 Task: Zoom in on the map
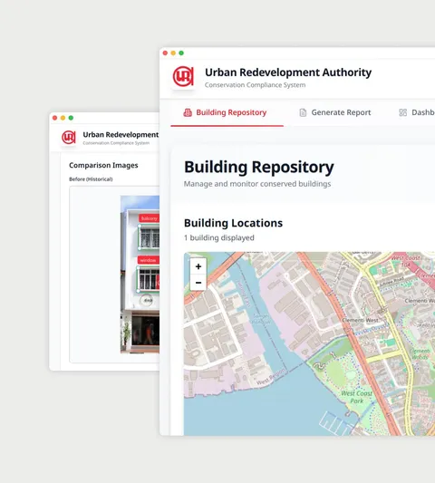tap(198, 266)
